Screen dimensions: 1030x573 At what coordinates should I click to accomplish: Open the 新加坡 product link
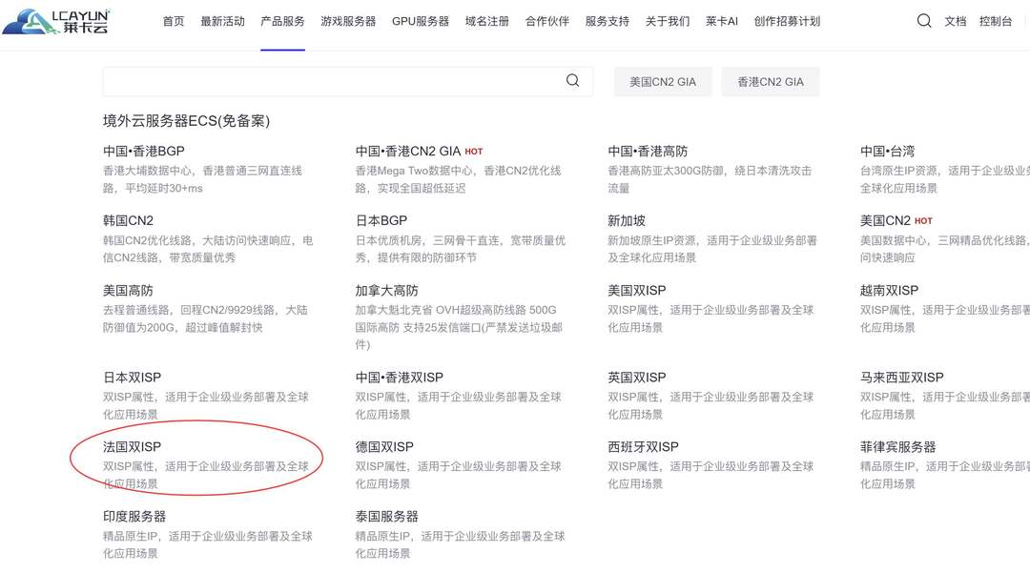tap(627, 220)
